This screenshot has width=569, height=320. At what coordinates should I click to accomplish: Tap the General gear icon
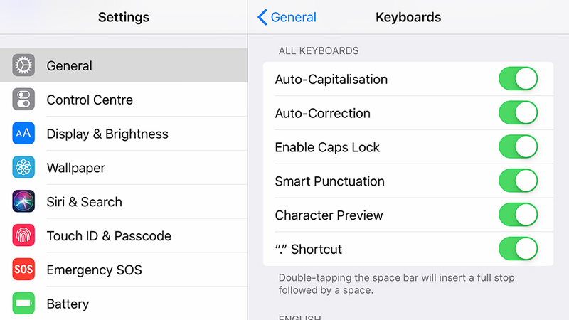[23, 65]
